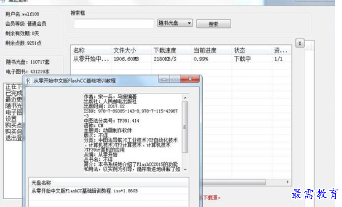This screenshot has height=207, width=342.
Task: Click the download table scroll right arrow
Action: point(288,182)
